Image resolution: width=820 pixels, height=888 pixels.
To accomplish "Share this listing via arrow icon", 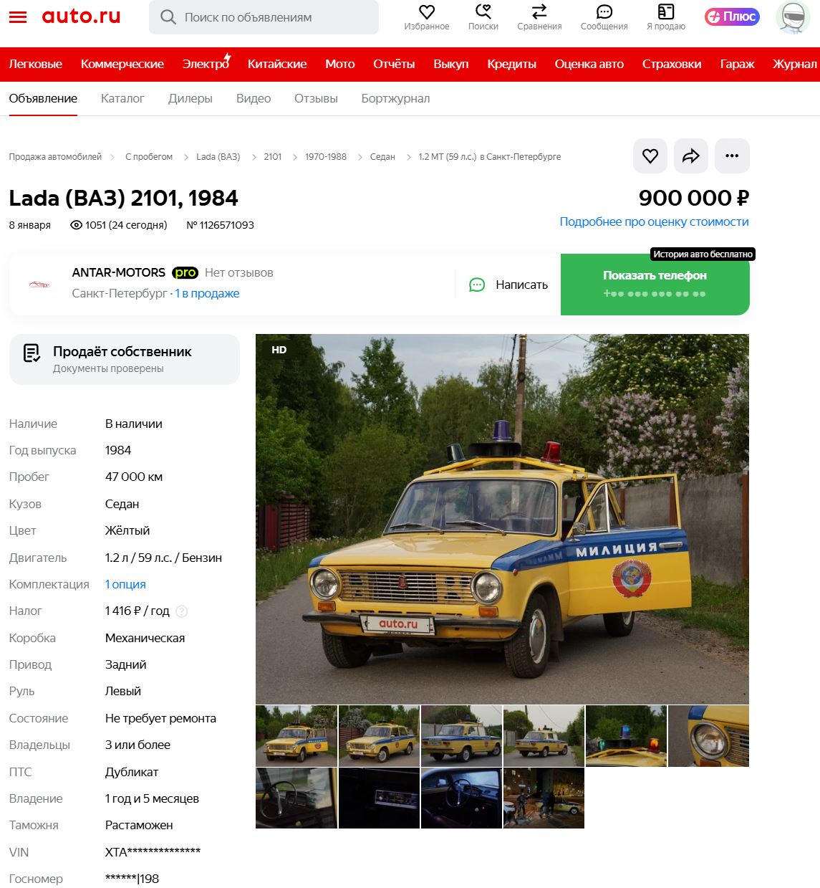I will click(691, 156).
